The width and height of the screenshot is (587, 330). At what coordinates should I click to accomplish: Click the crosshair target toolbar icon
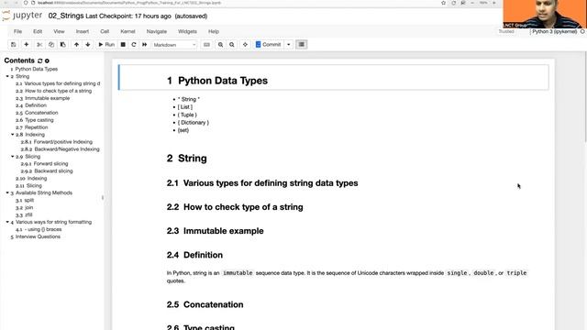pyautogui.click(x=245, y=45)
